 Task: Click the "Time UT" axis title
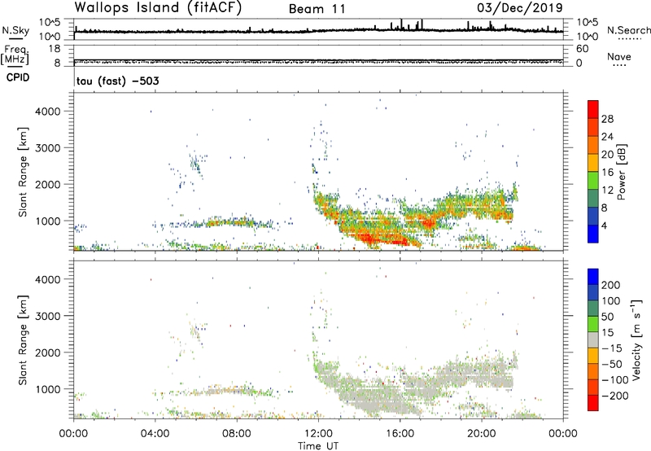coord(318,446)
